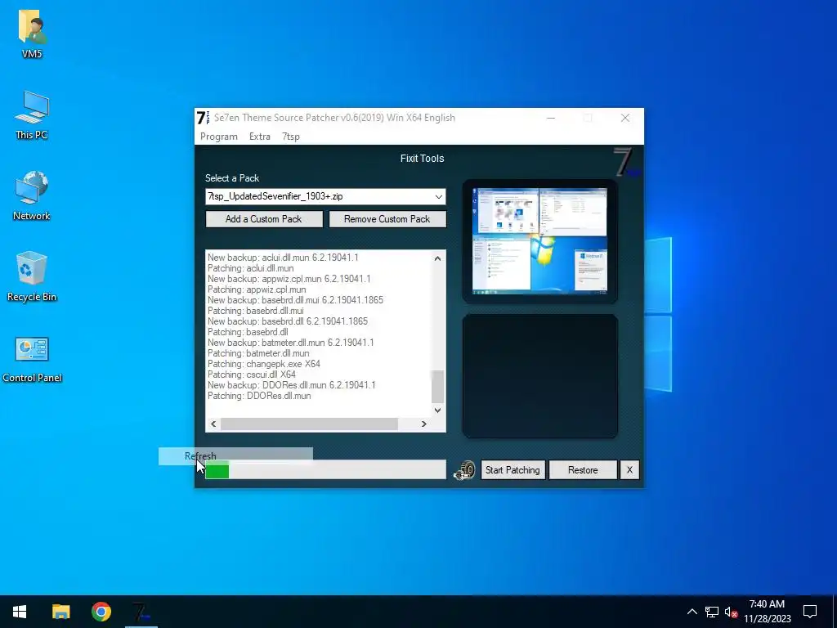The width and height of the screenshot is (837, 628).
Task: Click log line 'New backup: basebrd.dll.mui 6.2.19041.1865'
Action: click(295, 300)
